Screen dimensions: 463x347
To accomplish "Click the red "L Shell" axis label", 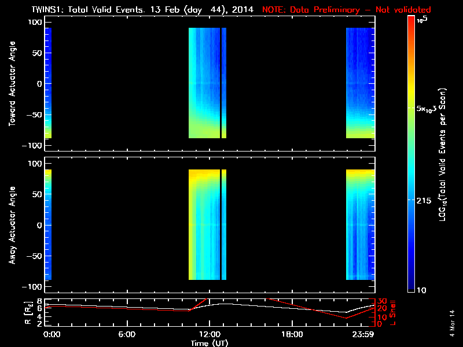I will pos(394,312).
